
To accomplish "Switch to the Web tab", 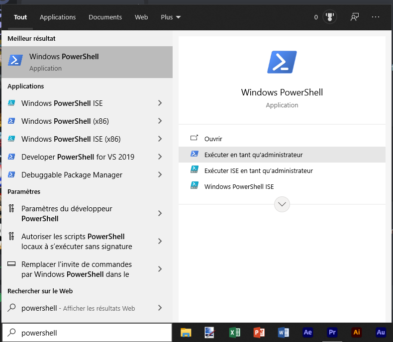I will coord(141,17).
